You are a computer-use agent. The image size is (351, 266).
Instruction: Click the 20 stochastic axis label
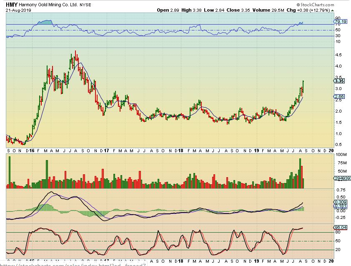point(338,250)
